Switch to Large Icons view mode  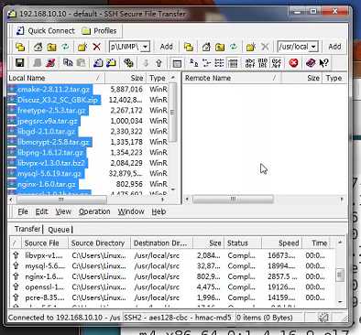[x=193, y=63]
